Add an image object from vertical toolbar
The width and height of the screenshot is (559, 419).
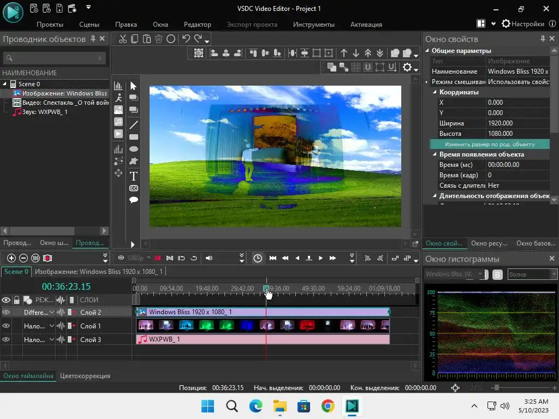(118, 110)
